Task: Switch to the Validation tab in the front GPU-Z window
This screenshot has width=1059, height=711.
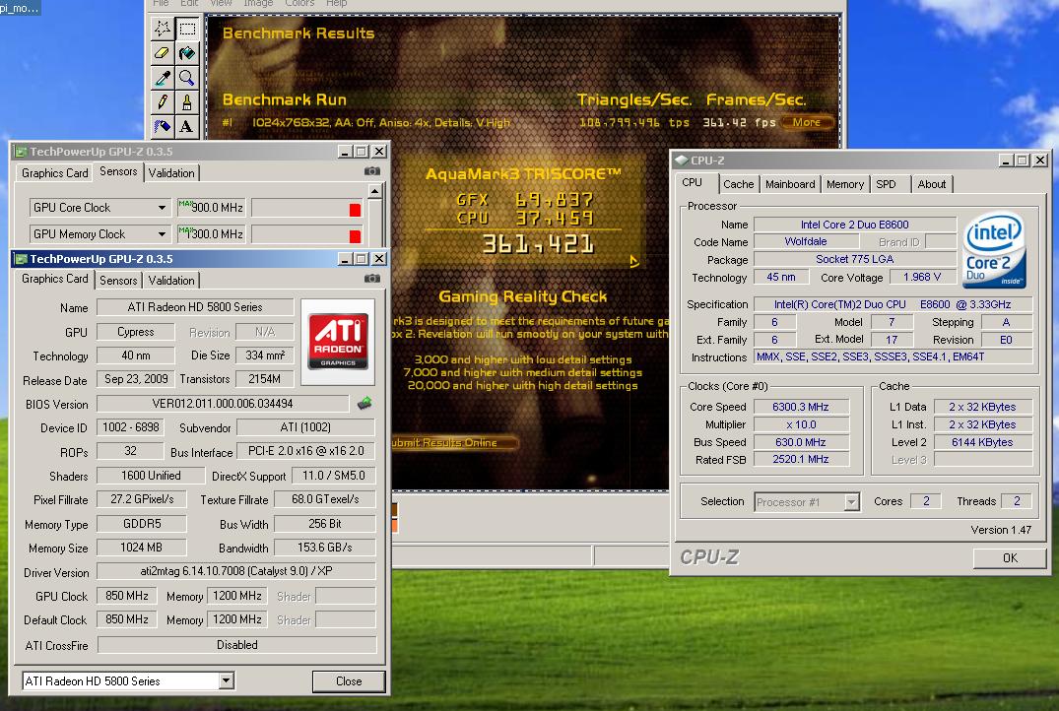Action: point(171,281)
